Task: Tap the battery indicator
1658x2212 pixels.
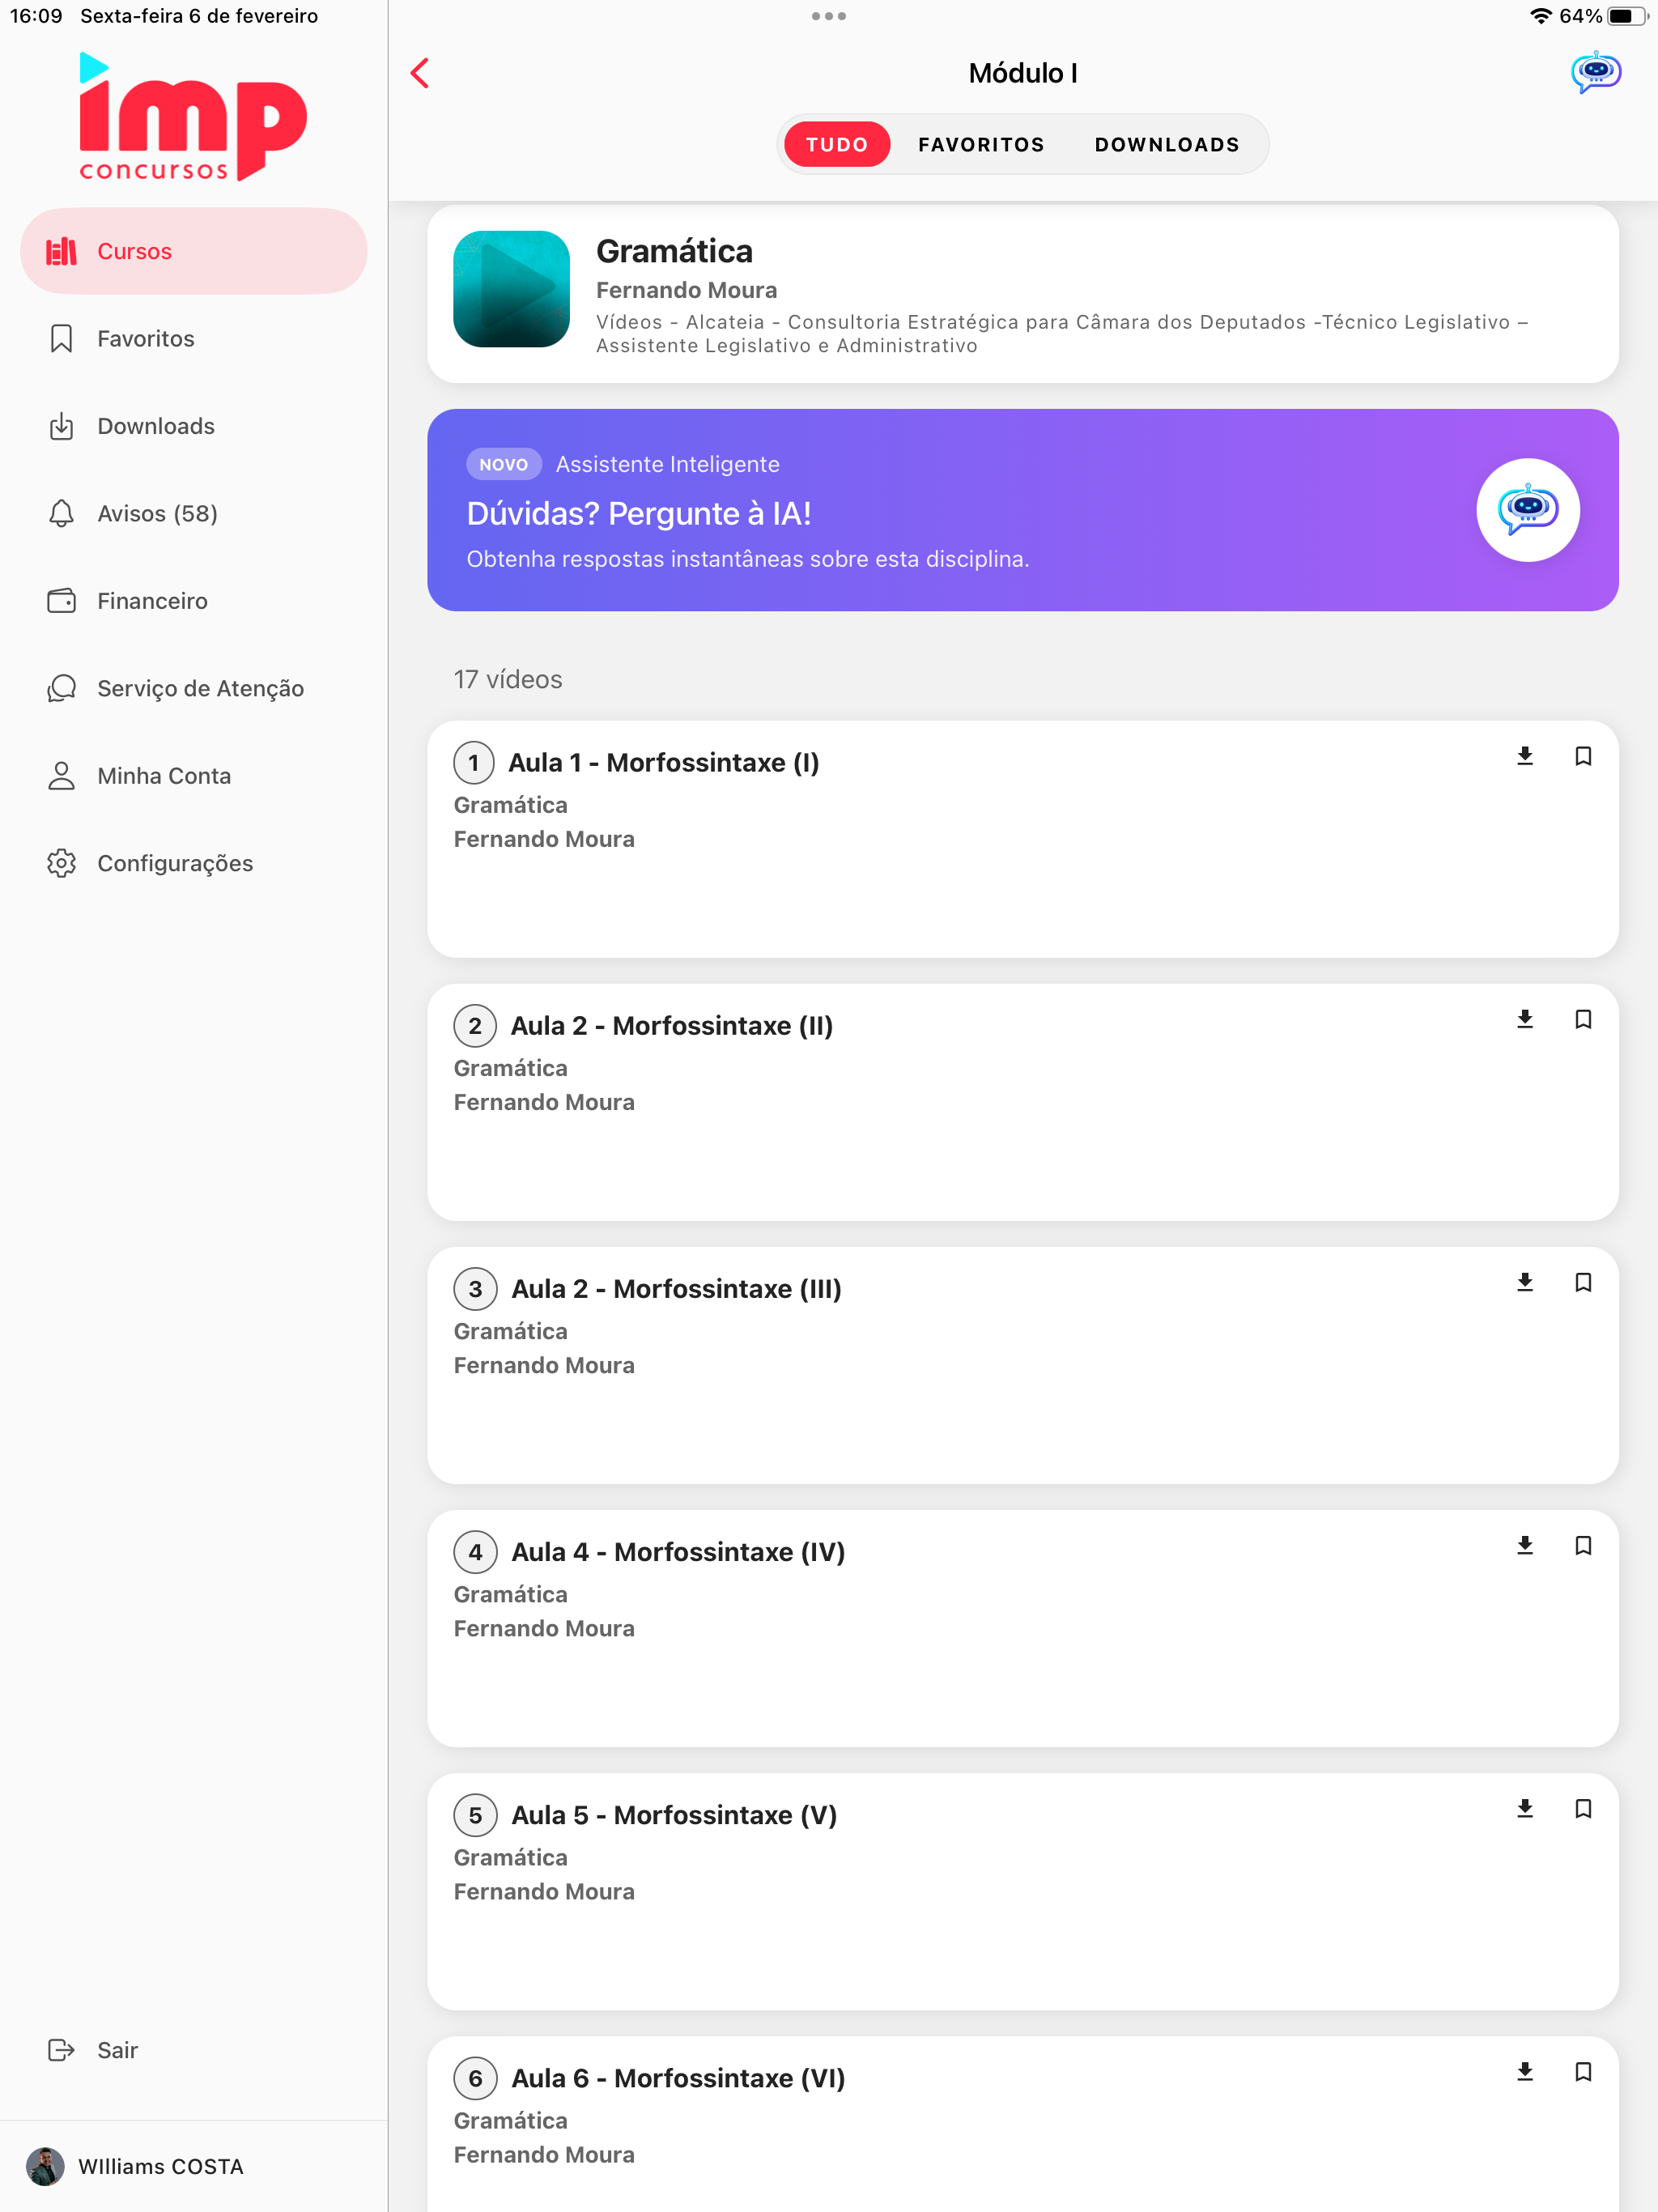Action: coord(1627,16)
